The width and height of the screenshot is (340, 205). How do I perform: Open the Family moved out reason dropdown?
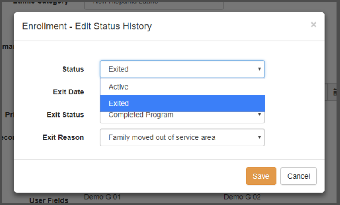tap(182, 137)
